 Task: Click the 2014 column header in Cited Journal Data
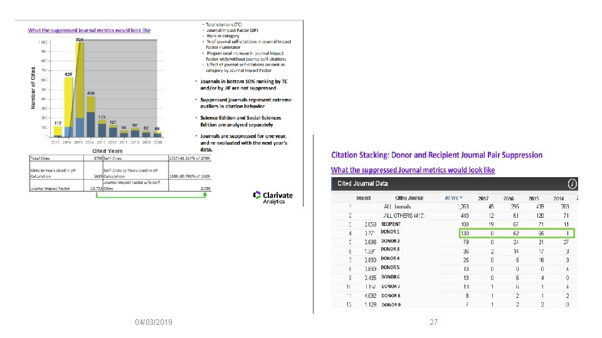tap(559, 198)
